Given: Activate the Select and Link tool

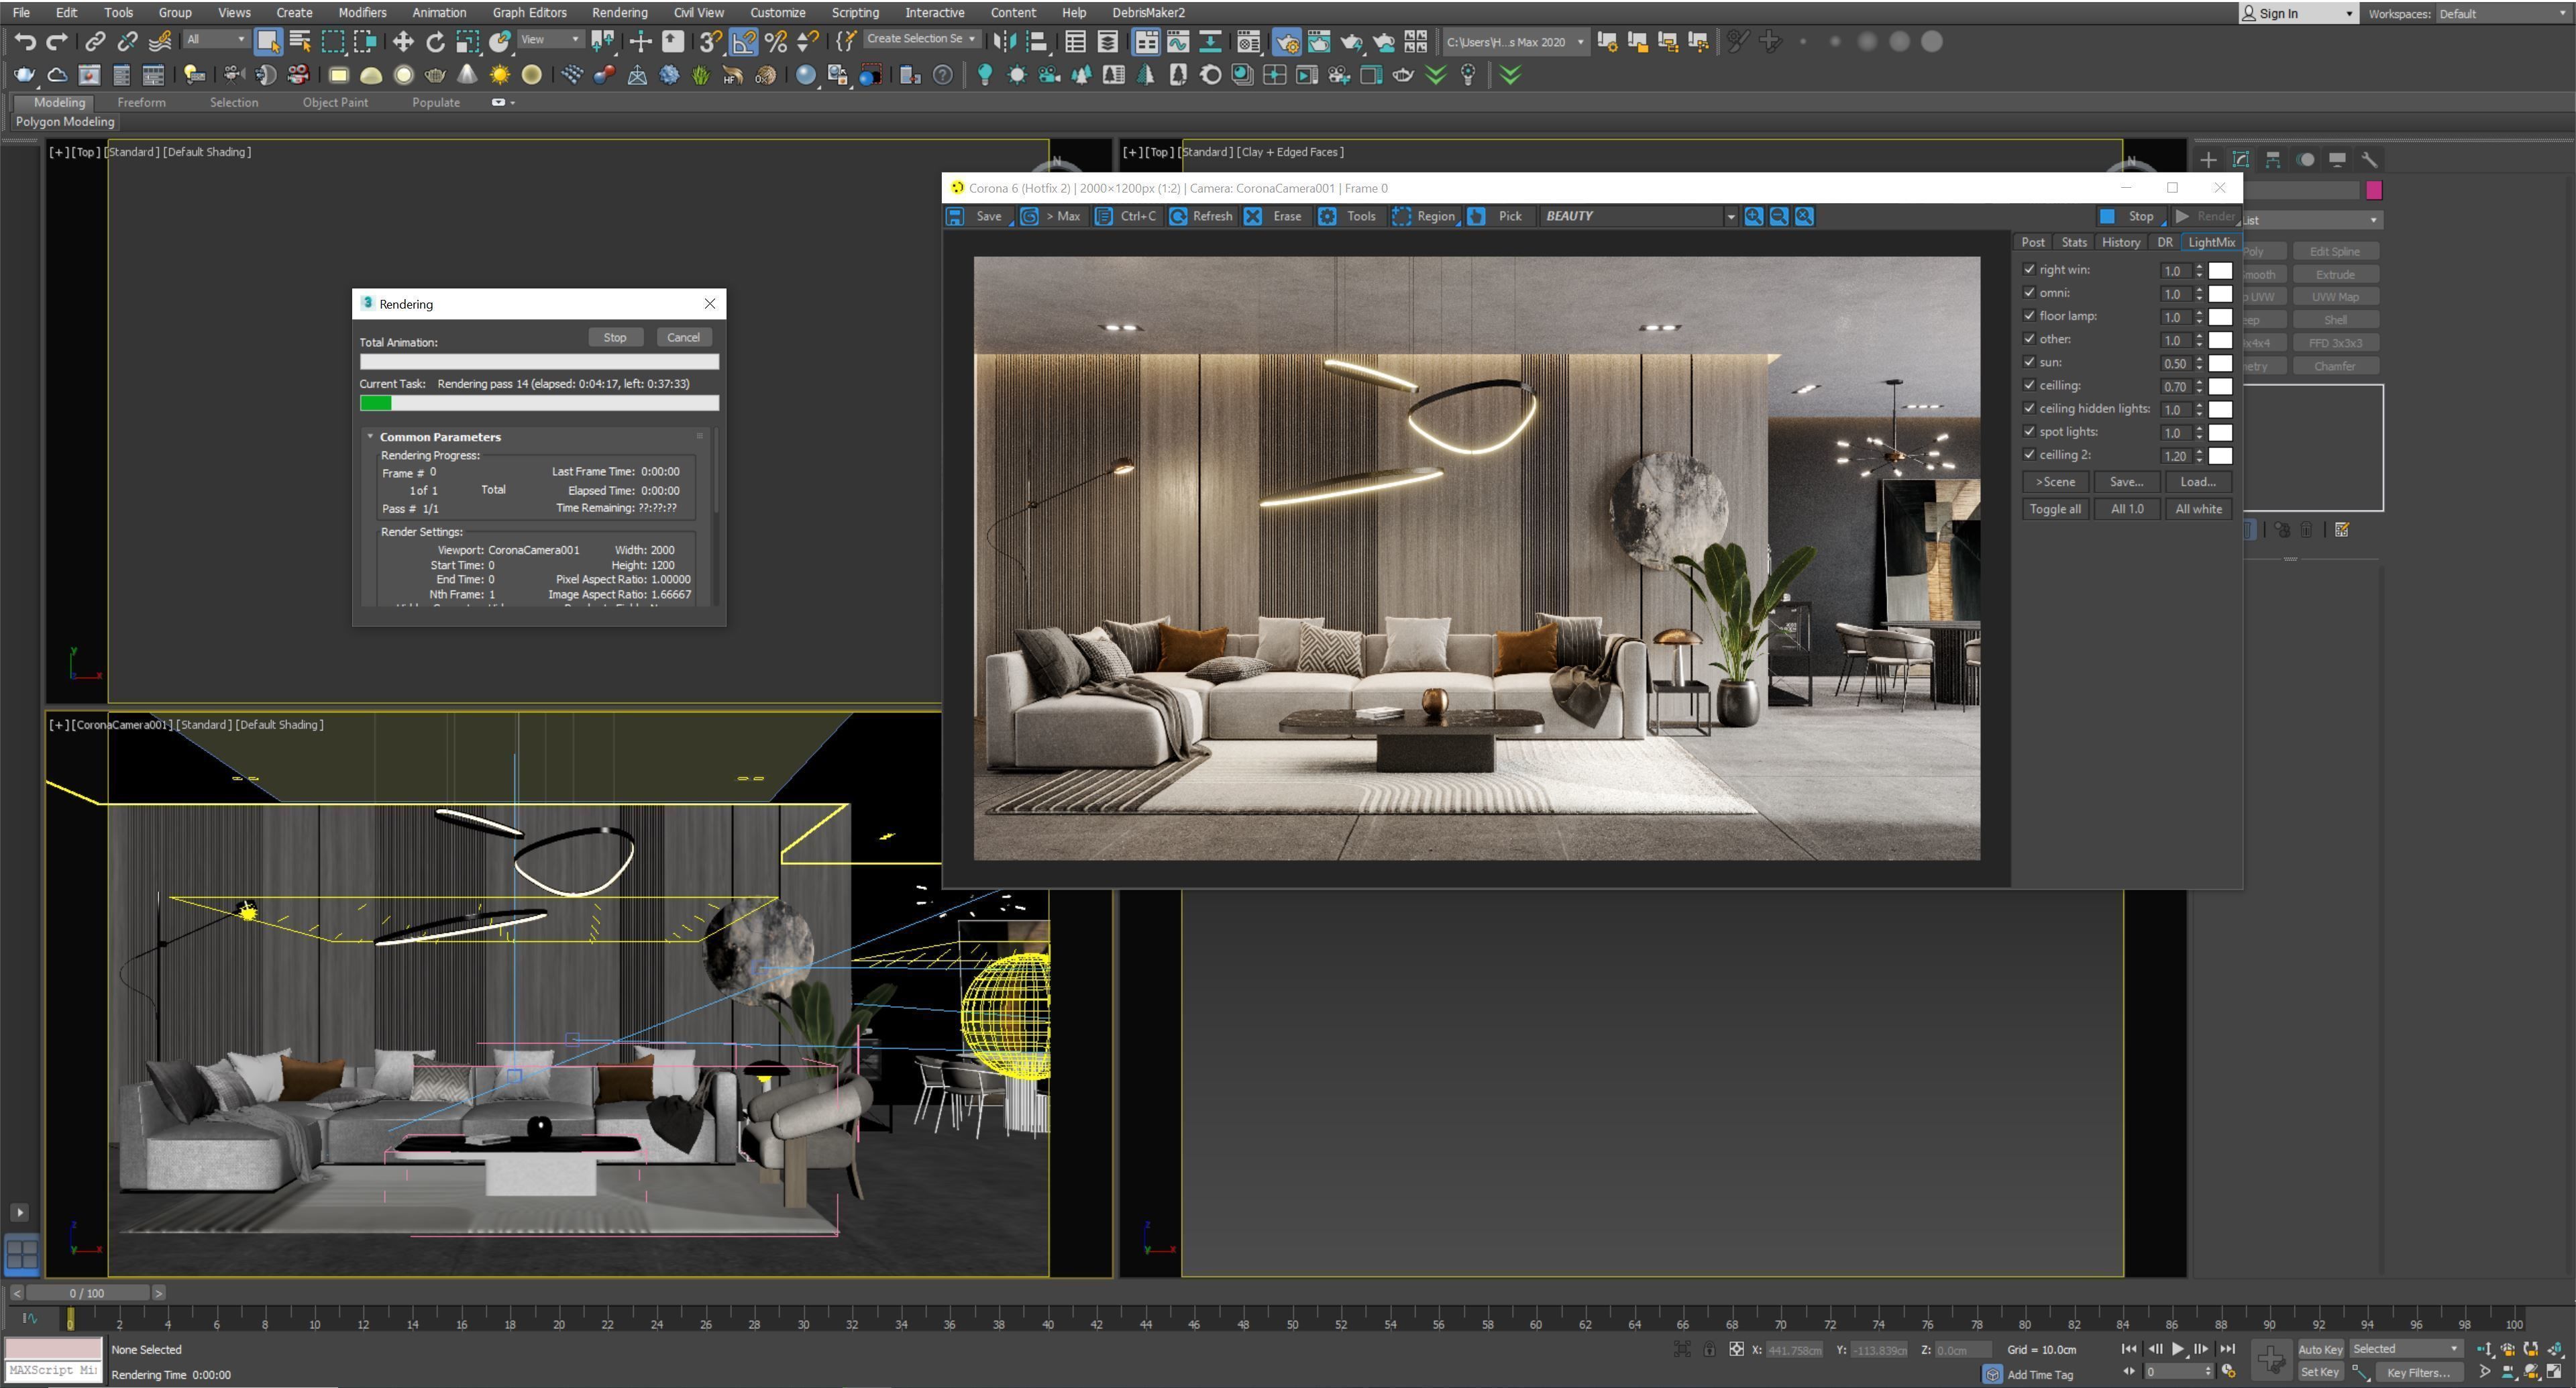Looking at the screenshot, I should click(x=95, y=41).
